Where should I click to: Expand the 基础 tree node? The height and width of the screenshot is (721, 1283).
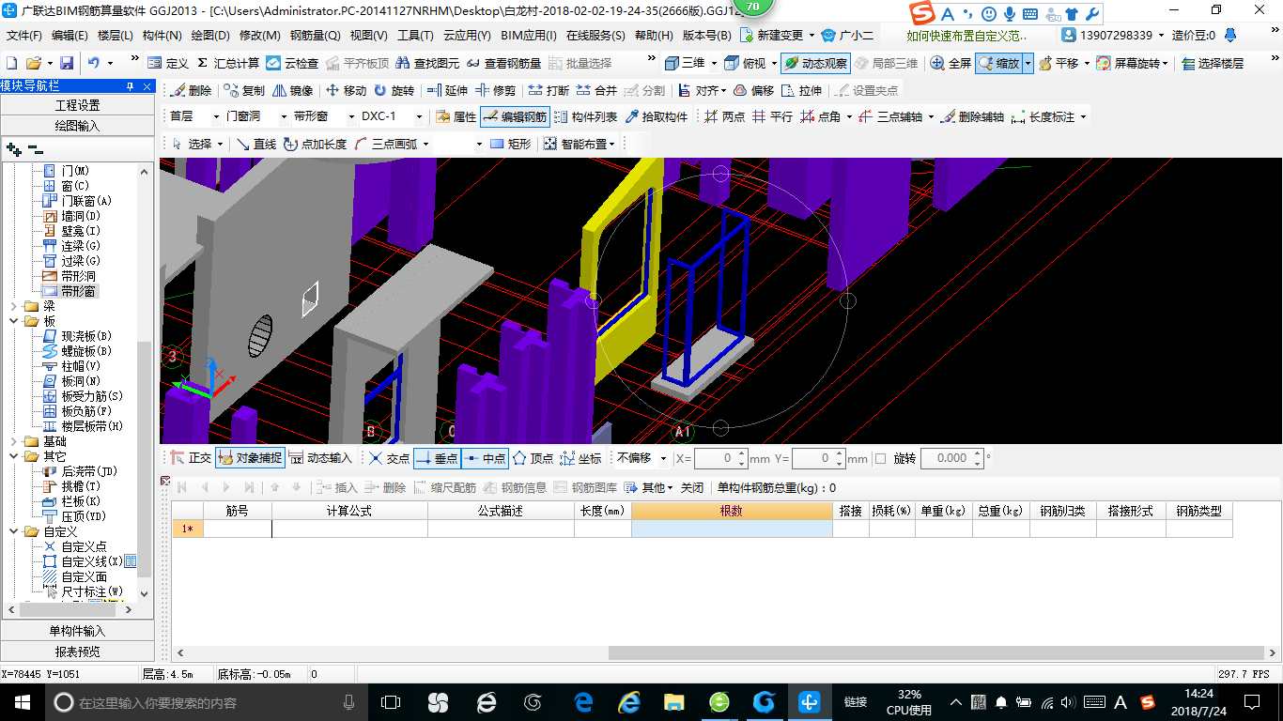pyautogui.click(x=11, y=441)
